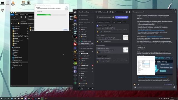Open green smiley face server

click(75, 63)
